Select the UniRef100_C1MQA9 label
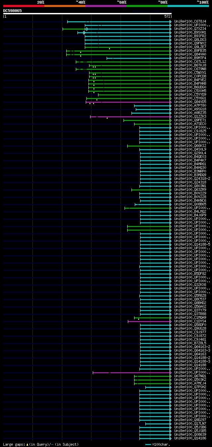The image size is (212, 447). coord(190,317)
